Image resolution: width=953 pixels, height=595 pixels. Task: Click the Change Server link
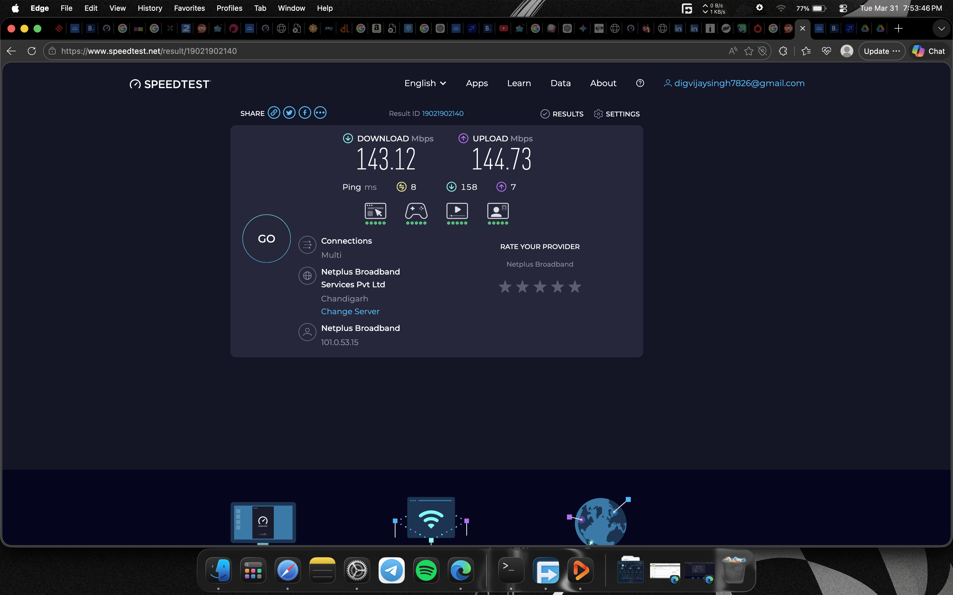click(350, 311)
